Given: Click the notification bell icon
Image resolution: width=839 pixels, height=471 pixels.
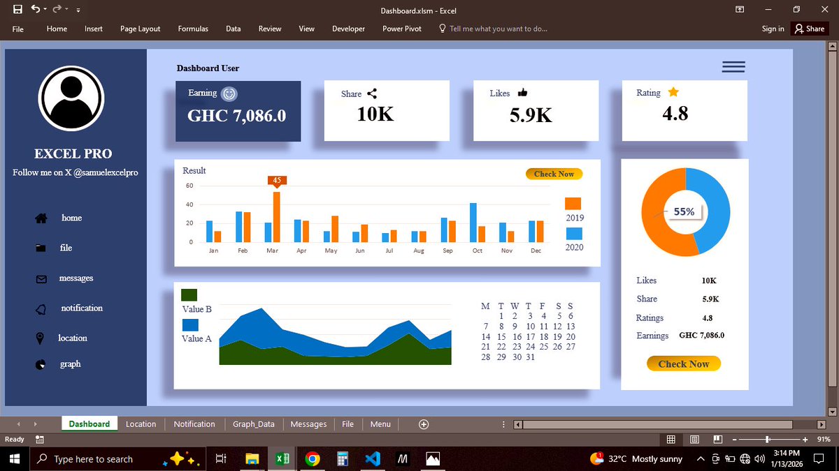Looking at the screenshot, I should coord(41,308).
